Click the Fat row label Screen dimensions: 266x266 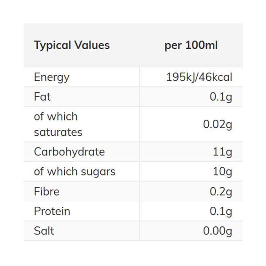pos(42,97)
